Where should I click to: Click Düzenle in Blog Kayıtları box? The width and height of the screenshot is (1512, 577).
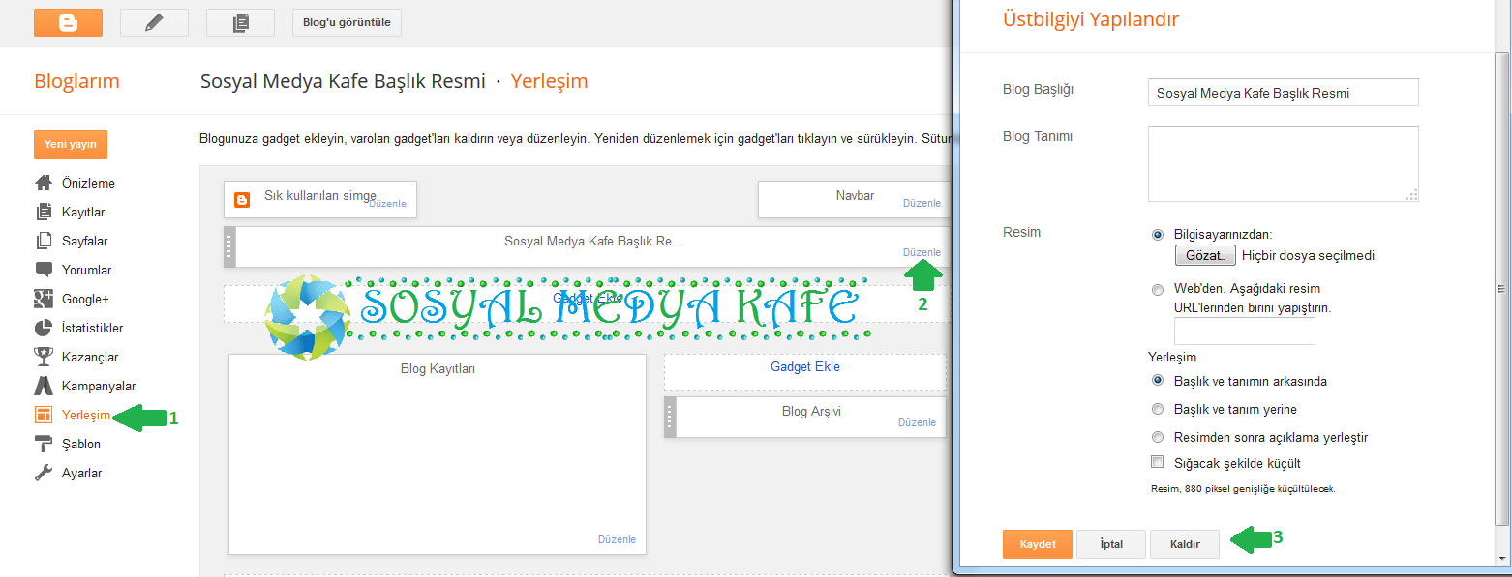[617, 539]
